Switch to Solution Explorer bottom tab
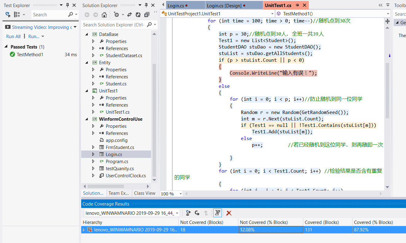 (93, 193)
